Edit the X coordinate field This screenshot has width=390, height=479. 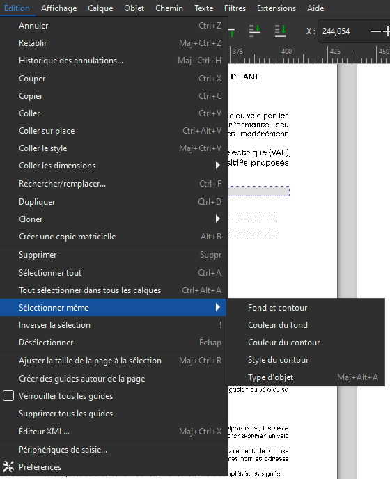(345, 31)
